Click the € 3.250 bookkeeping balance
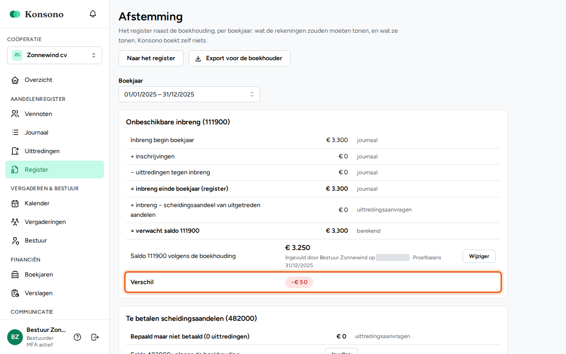 point(298,248)
